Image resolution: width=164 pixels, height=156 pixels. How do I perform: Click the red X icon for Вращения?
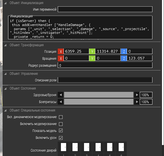tap(61, 58)
